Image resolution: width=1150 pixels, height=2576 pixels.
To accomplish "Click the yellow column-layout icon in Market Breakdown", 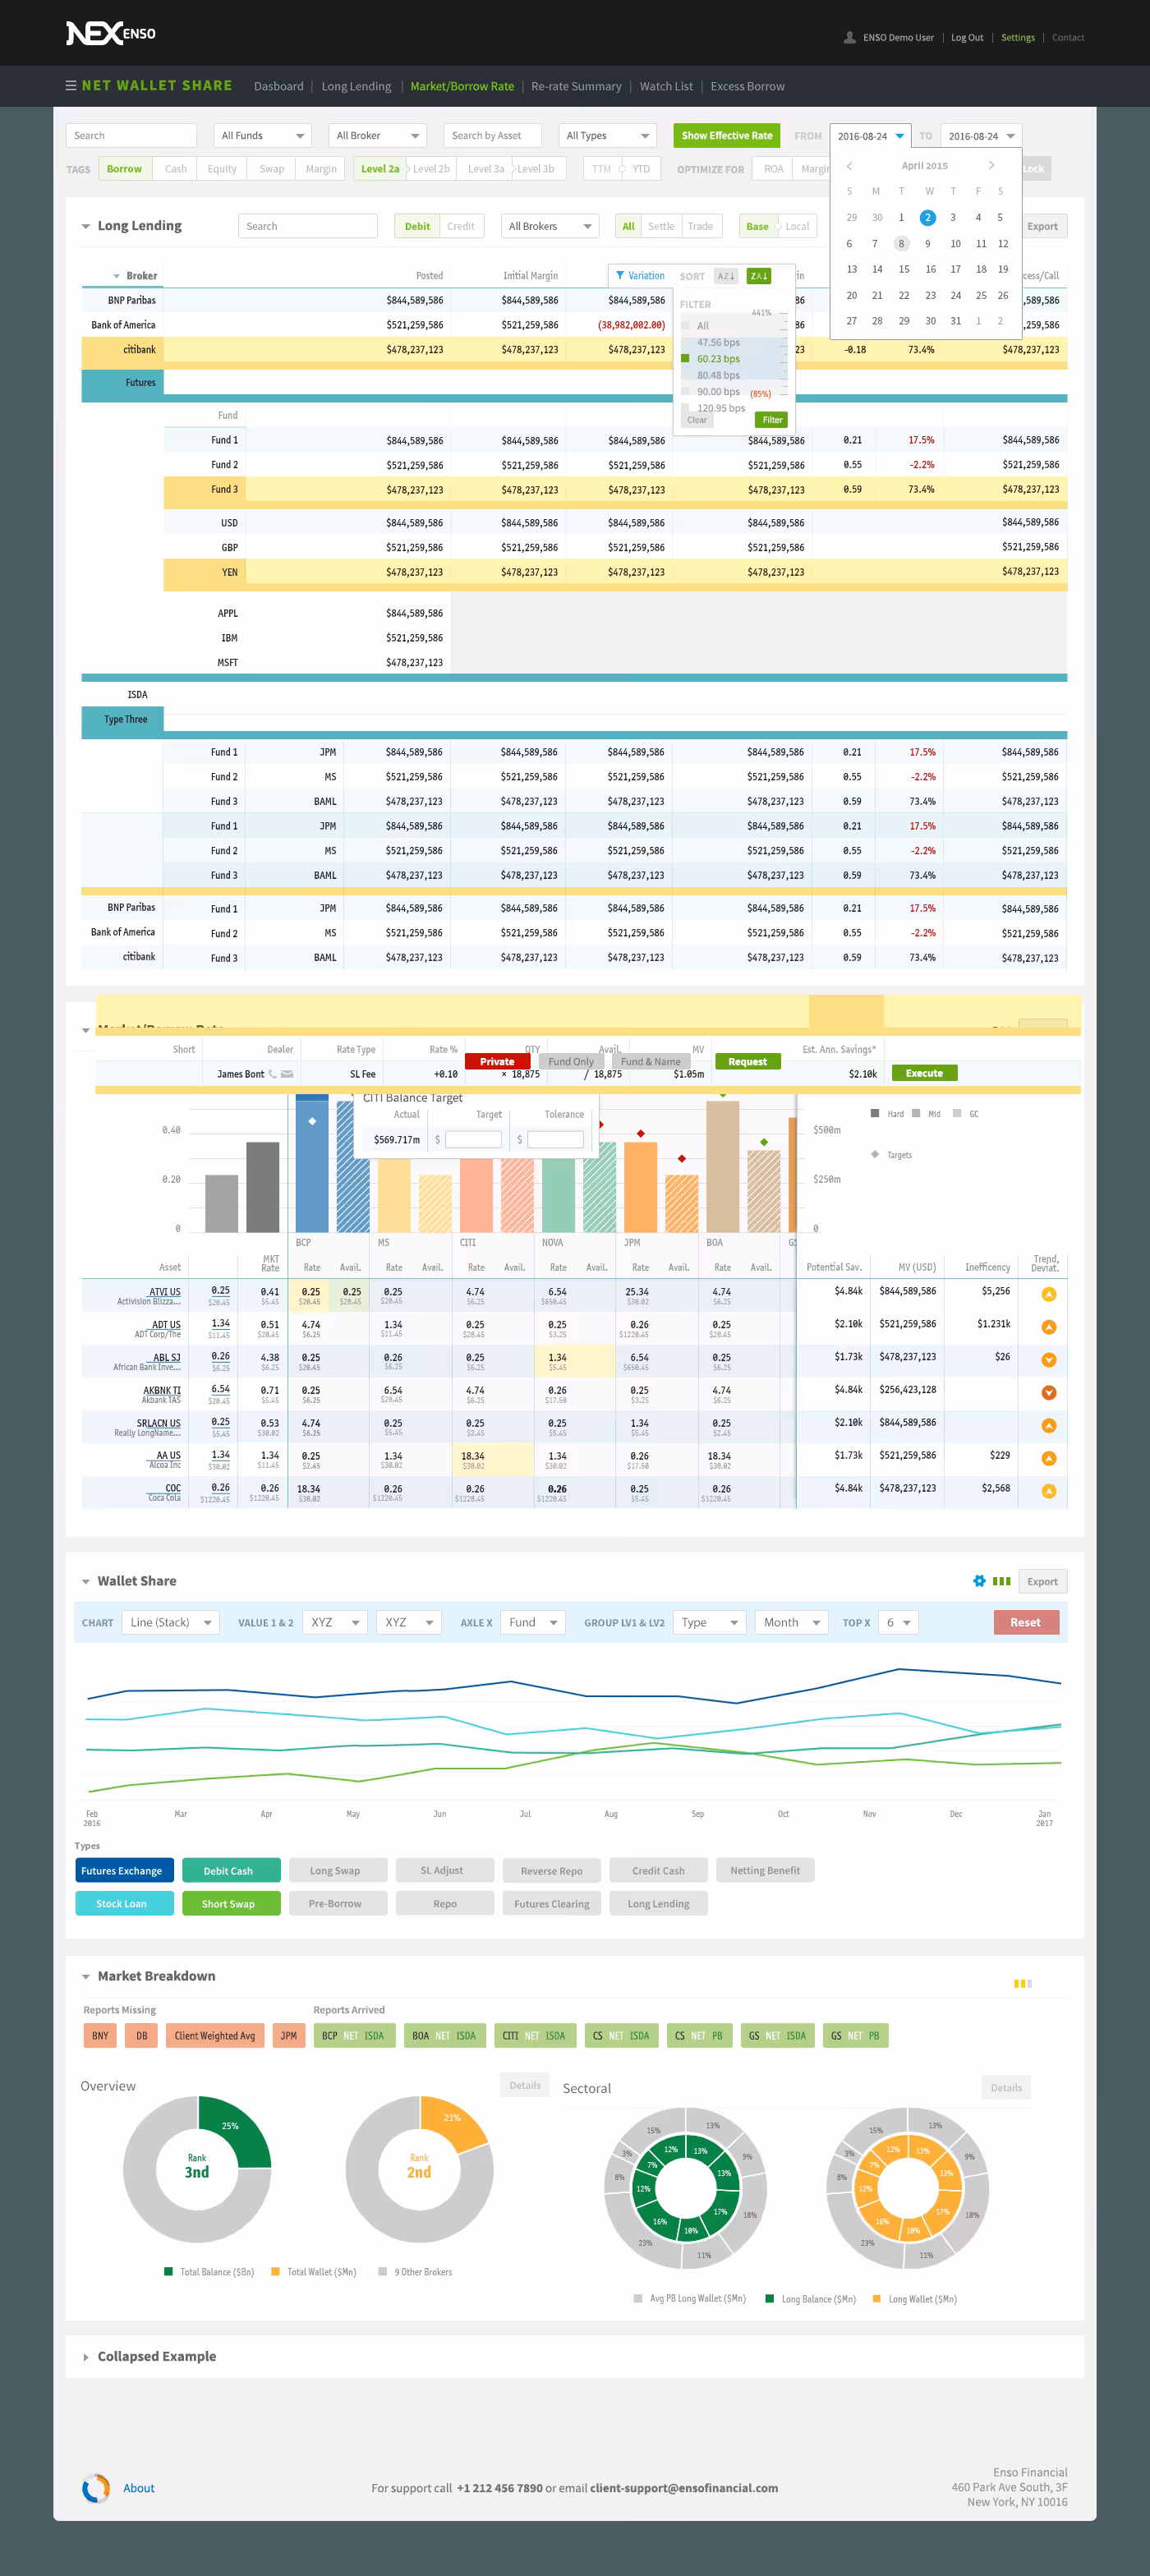I will click(1023, 1983).
